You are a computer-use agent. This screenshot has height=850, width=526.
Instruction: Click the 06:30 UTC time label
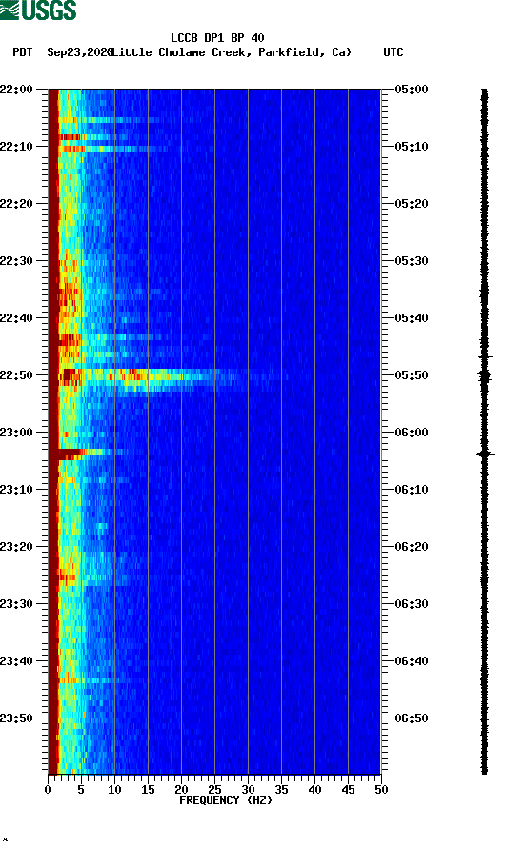(x=412, y=604)
